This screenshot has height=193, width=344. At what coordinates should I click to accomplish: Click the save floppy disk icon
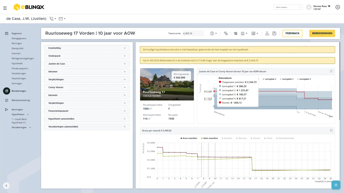[x=274, y=33]
